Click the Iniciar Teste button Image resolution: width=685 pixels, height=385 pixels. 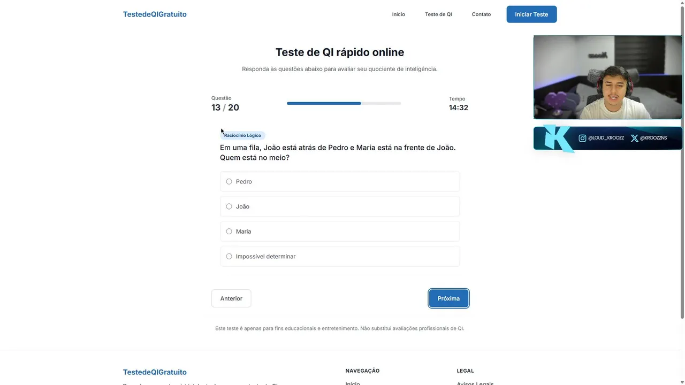(531, 14)
